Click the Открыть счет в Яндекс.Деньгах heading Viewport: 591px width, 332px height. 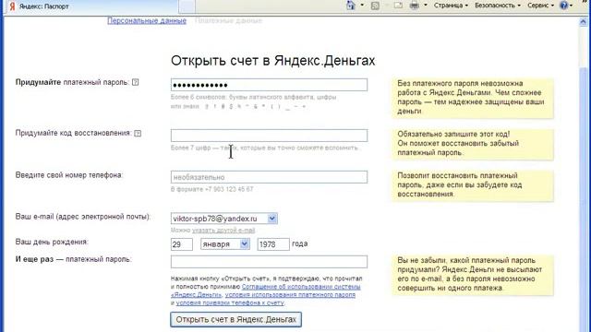pos(273,61)
